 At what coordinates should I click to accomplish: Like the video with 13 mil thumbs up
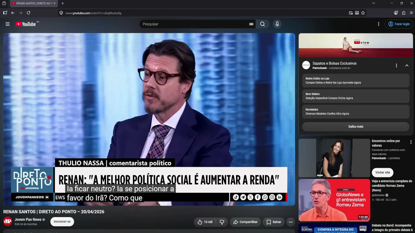[x=205, y=222]
